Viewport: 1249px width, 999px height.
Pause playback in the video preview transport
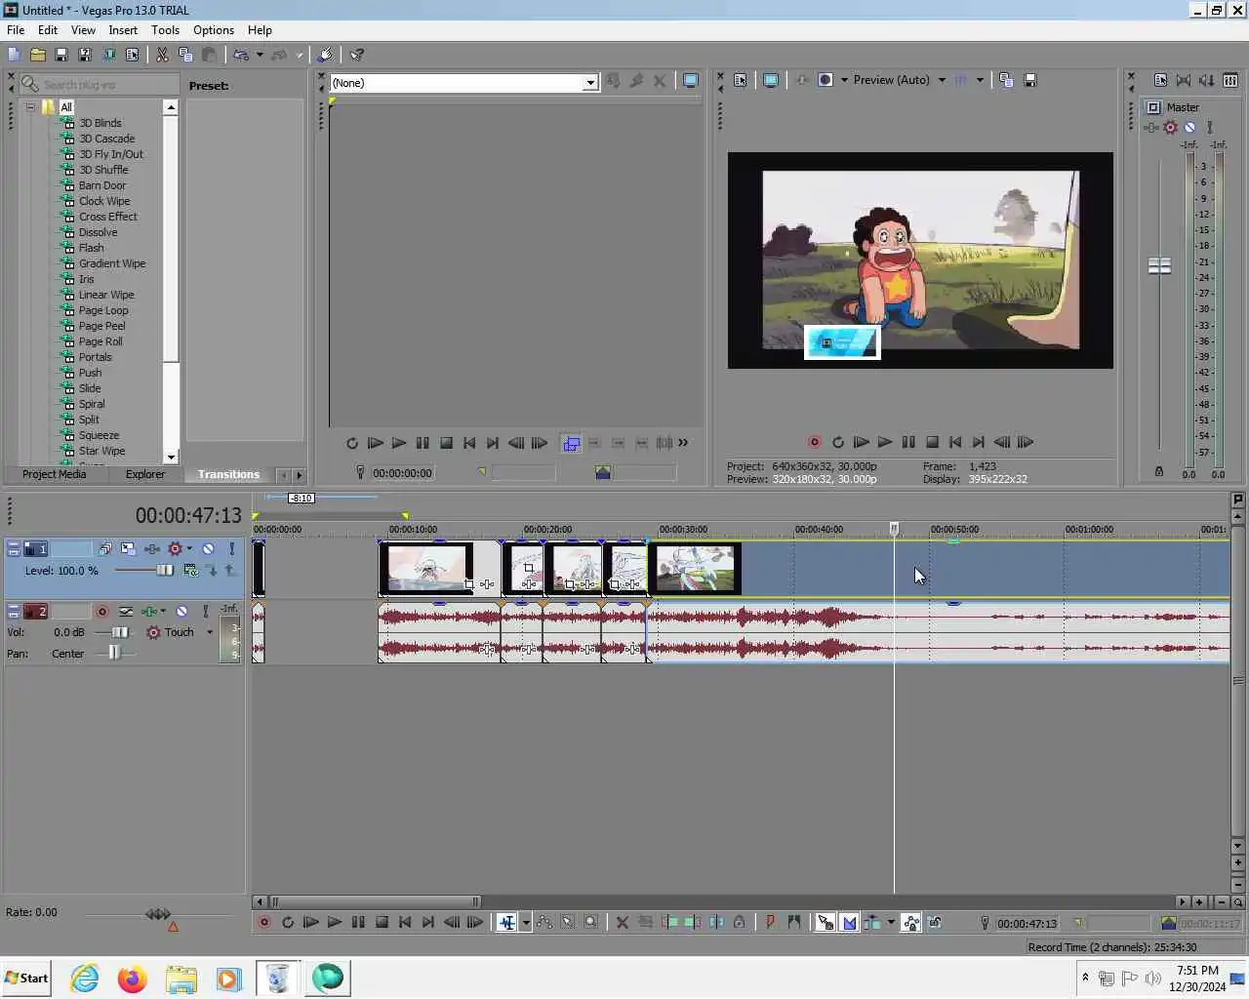click(x=908, y=442)
